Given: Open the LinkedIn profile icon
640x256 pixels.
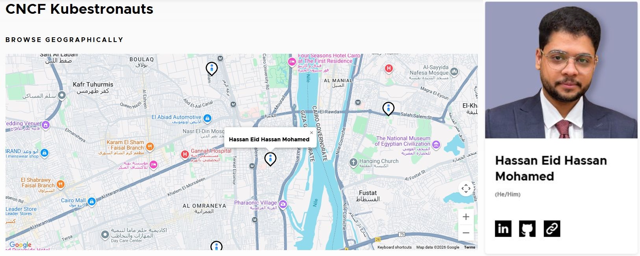Looking at the screenshot, I should coord(503,229).
